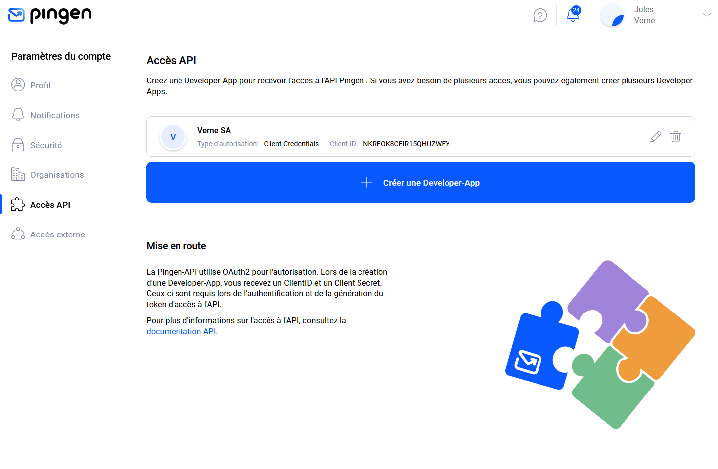Open the documentation API link

point(182,332)
